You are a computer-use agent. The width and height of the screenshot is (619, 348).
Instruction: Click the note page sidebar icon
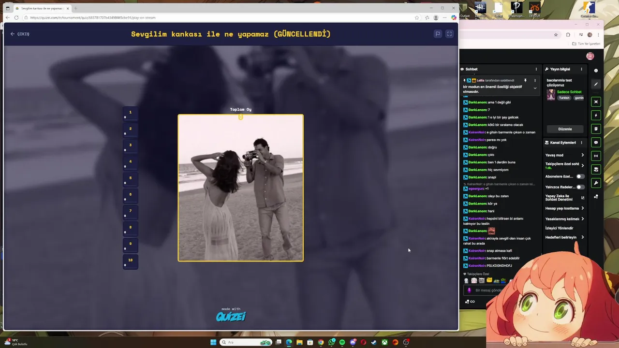click(x=596, y=129)
